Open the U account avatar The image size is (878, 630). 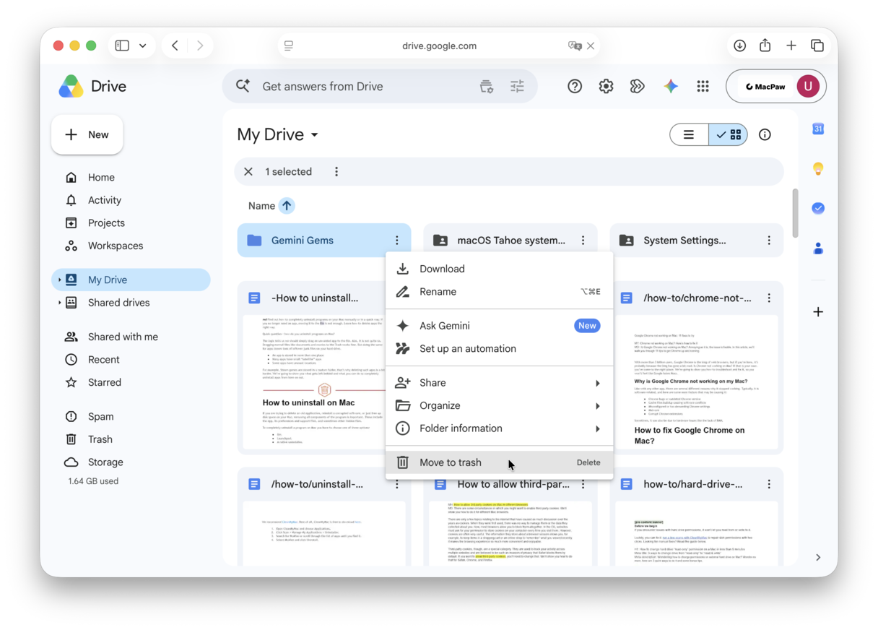pyautogui.click(x=808, y=86)
